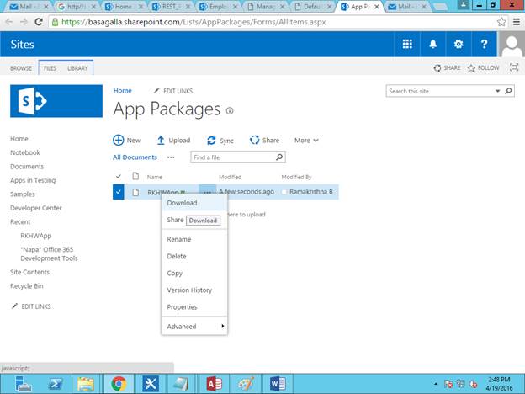Open Server Manager from the taskbar
The width and height of the screenshot is (525, 394).
[x=23, y=384]
